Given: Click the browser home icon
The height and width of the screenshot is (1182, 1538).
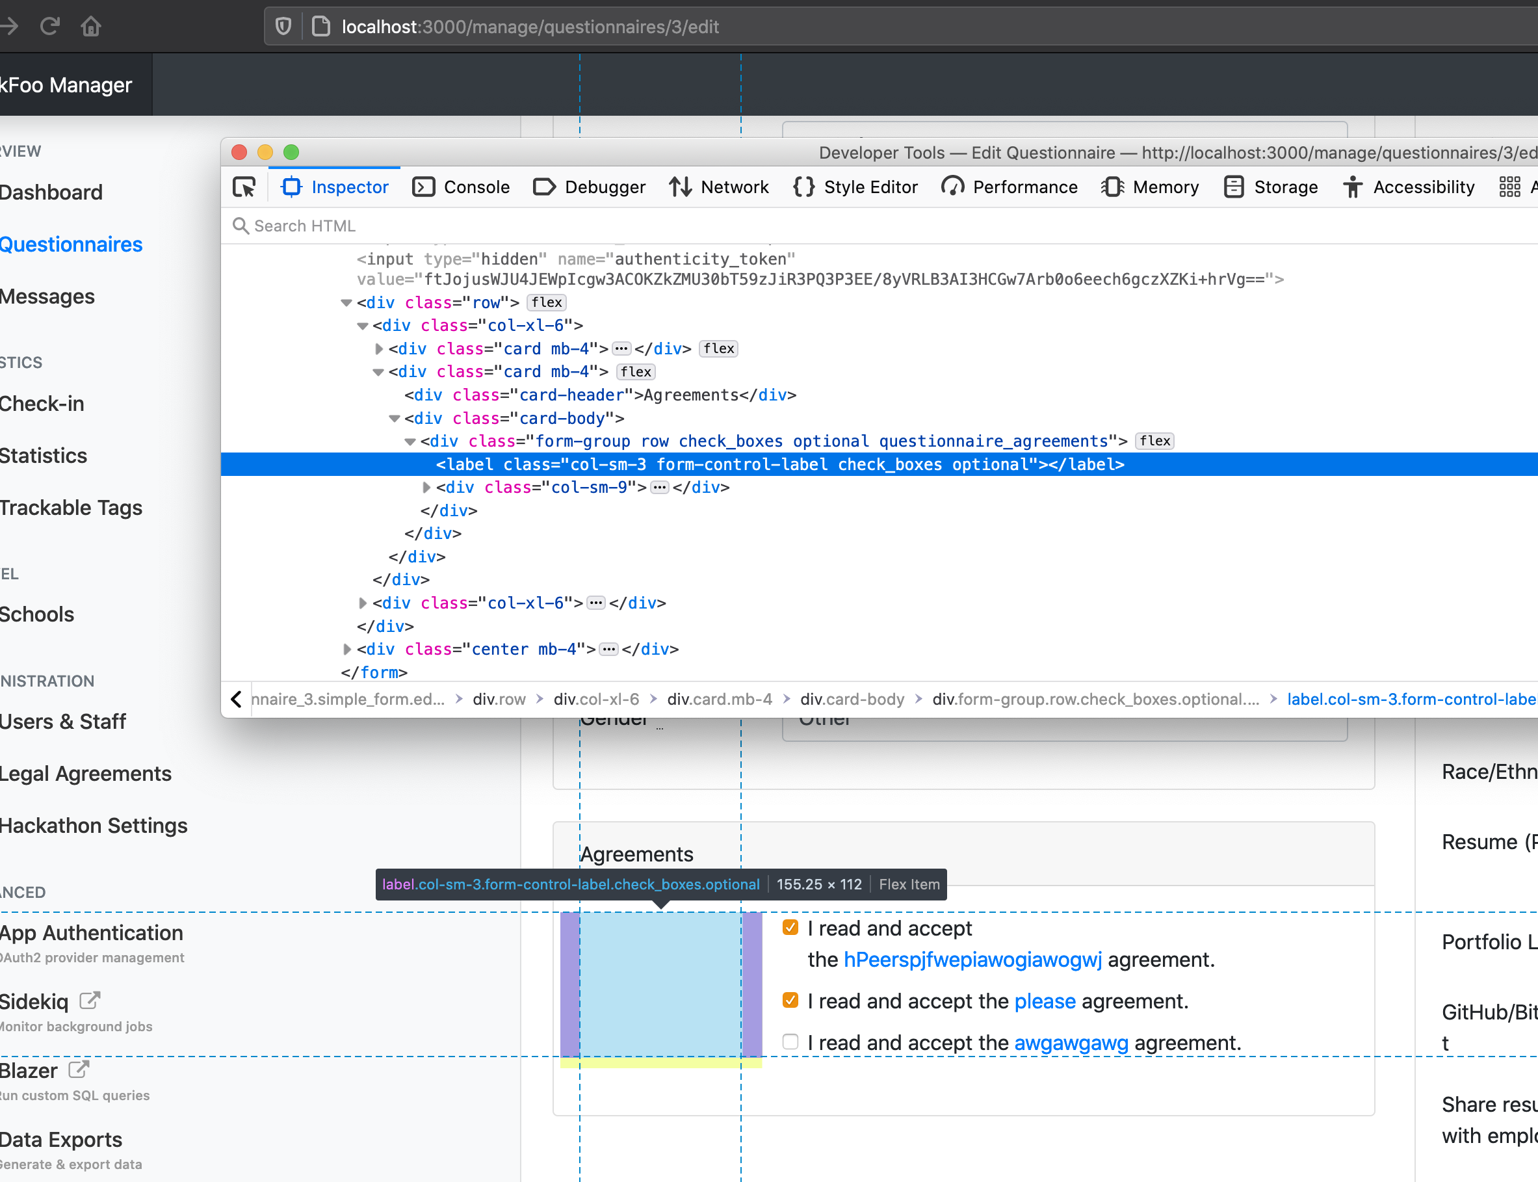Looking at the screenshot, I should pos(91,27).
